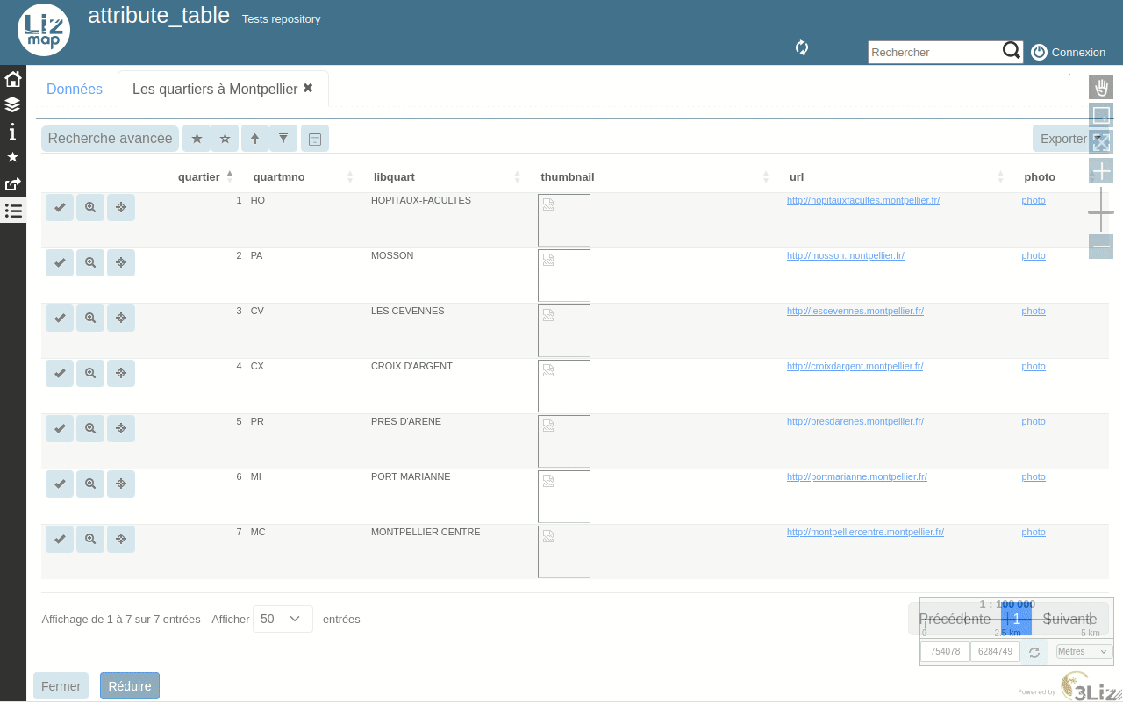The height and width of the screenshot is (702, 1123).
Task: Open the Home icon in the sidebar
Action: [13, 79]
